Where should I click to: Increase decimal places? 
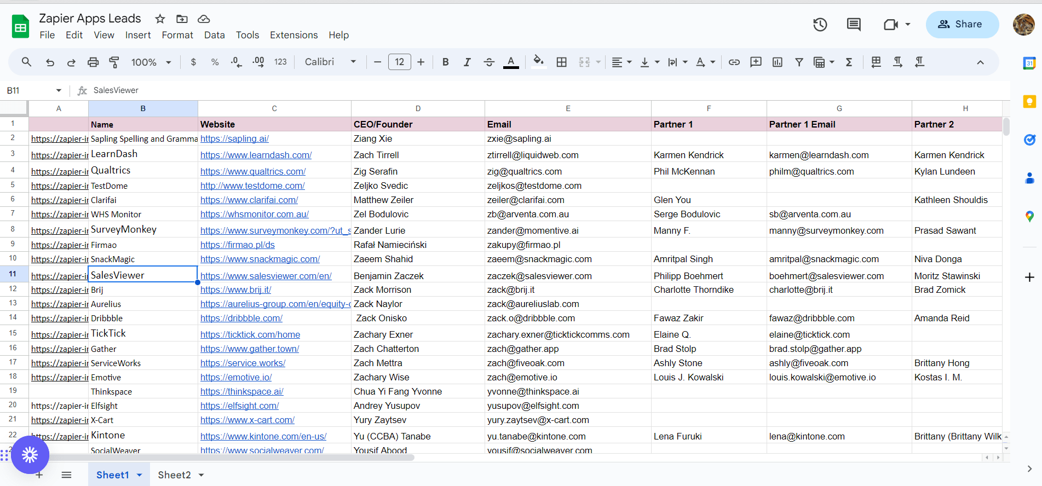pyautogui.click(x=258, y=62)
